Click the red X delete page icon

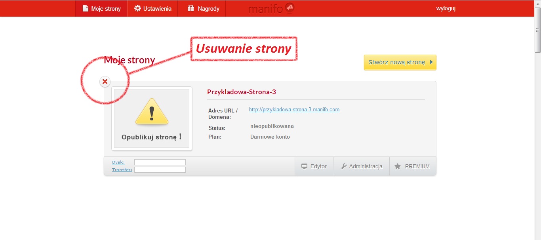tap(105, 82)
